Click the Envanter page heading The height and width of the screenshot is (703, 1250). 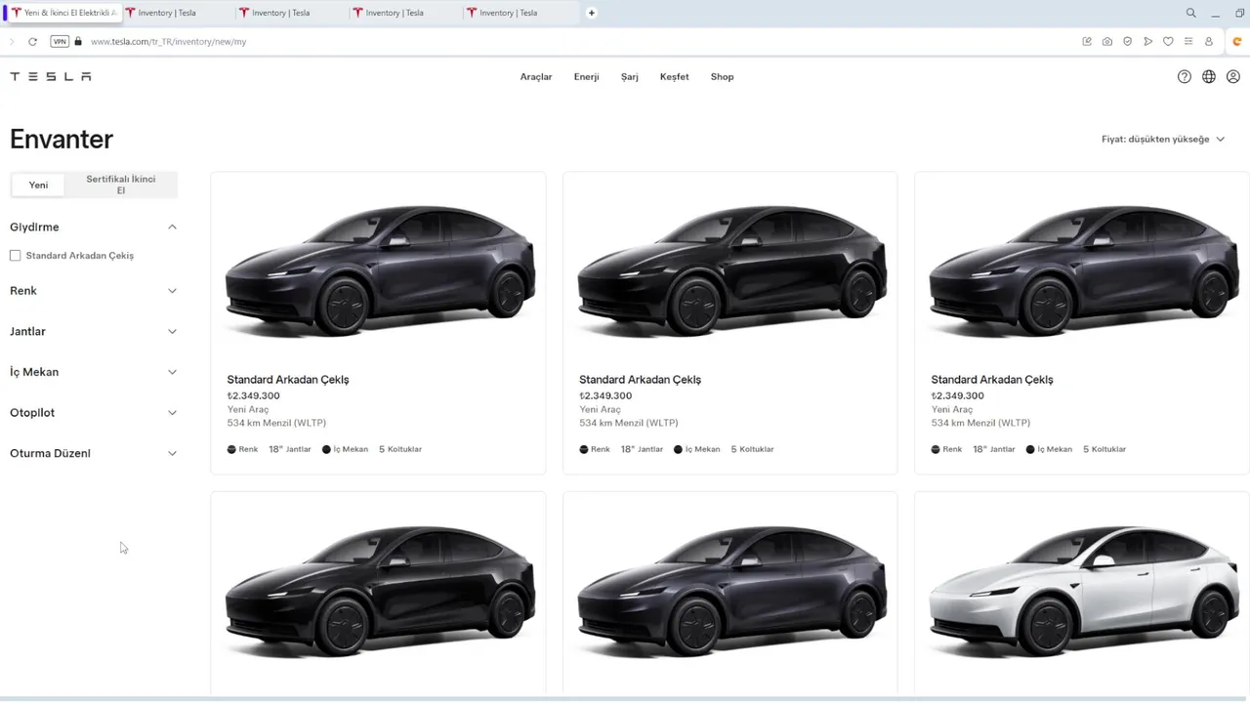62,139
